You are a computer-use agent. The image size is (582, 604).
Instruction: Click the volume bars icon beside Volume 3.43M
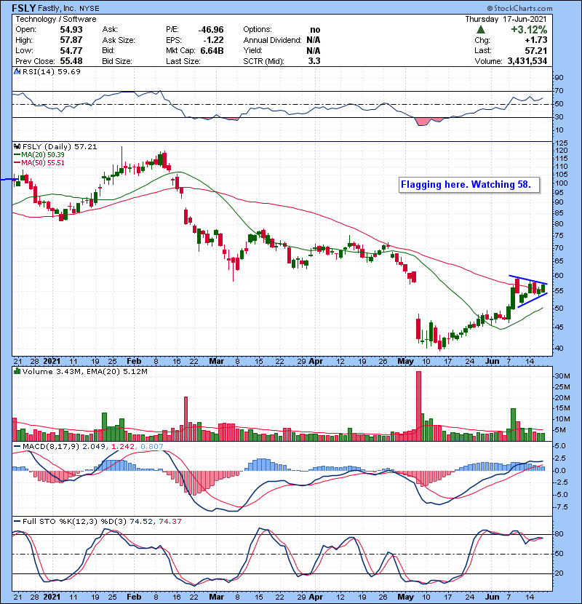(x=17, y=371)
